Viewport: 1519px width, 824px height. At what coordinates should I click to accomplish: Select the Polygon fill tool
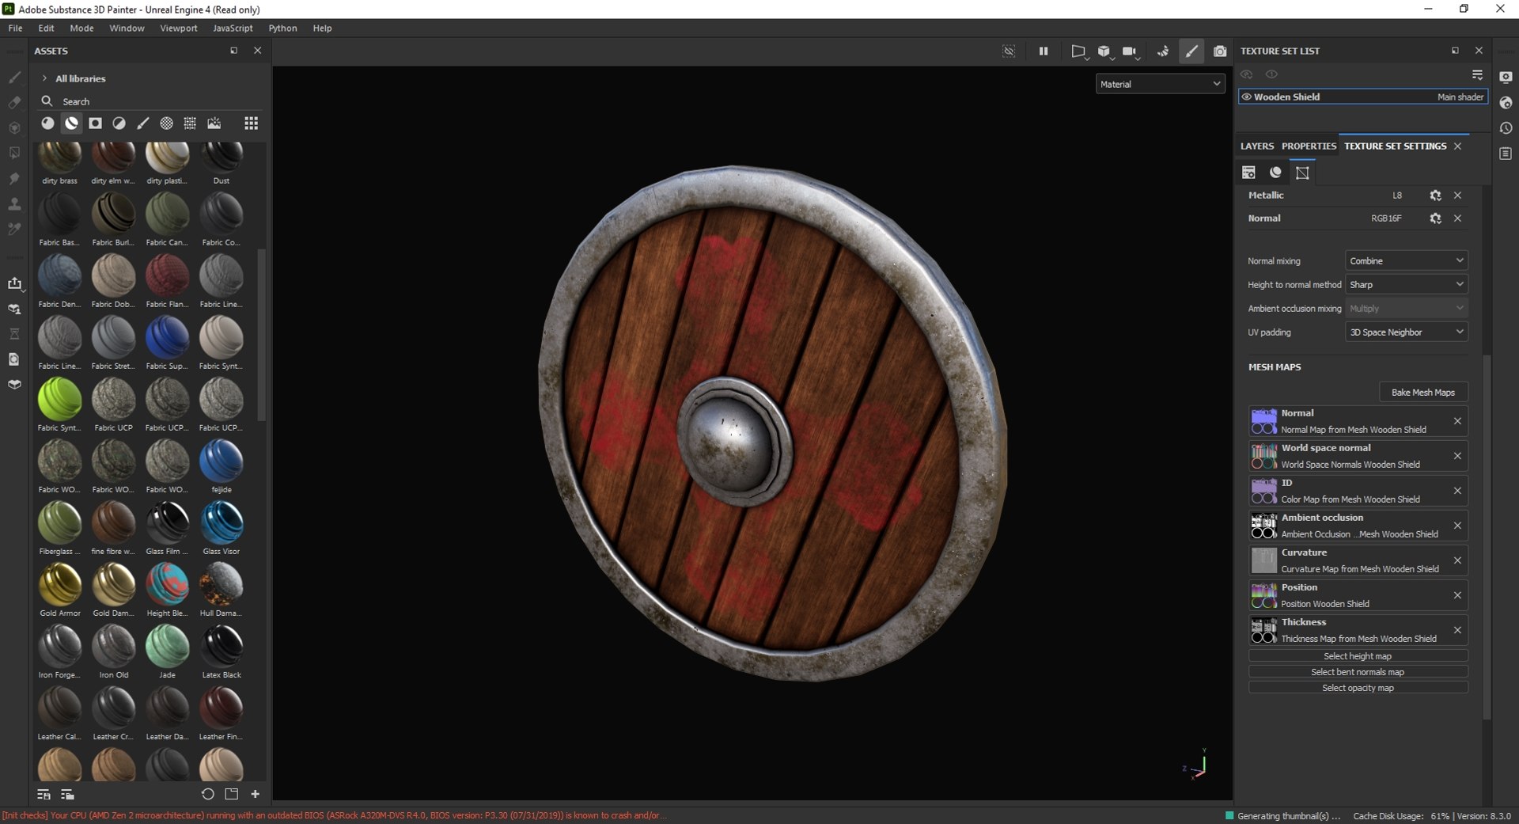[x=14, y=153]
